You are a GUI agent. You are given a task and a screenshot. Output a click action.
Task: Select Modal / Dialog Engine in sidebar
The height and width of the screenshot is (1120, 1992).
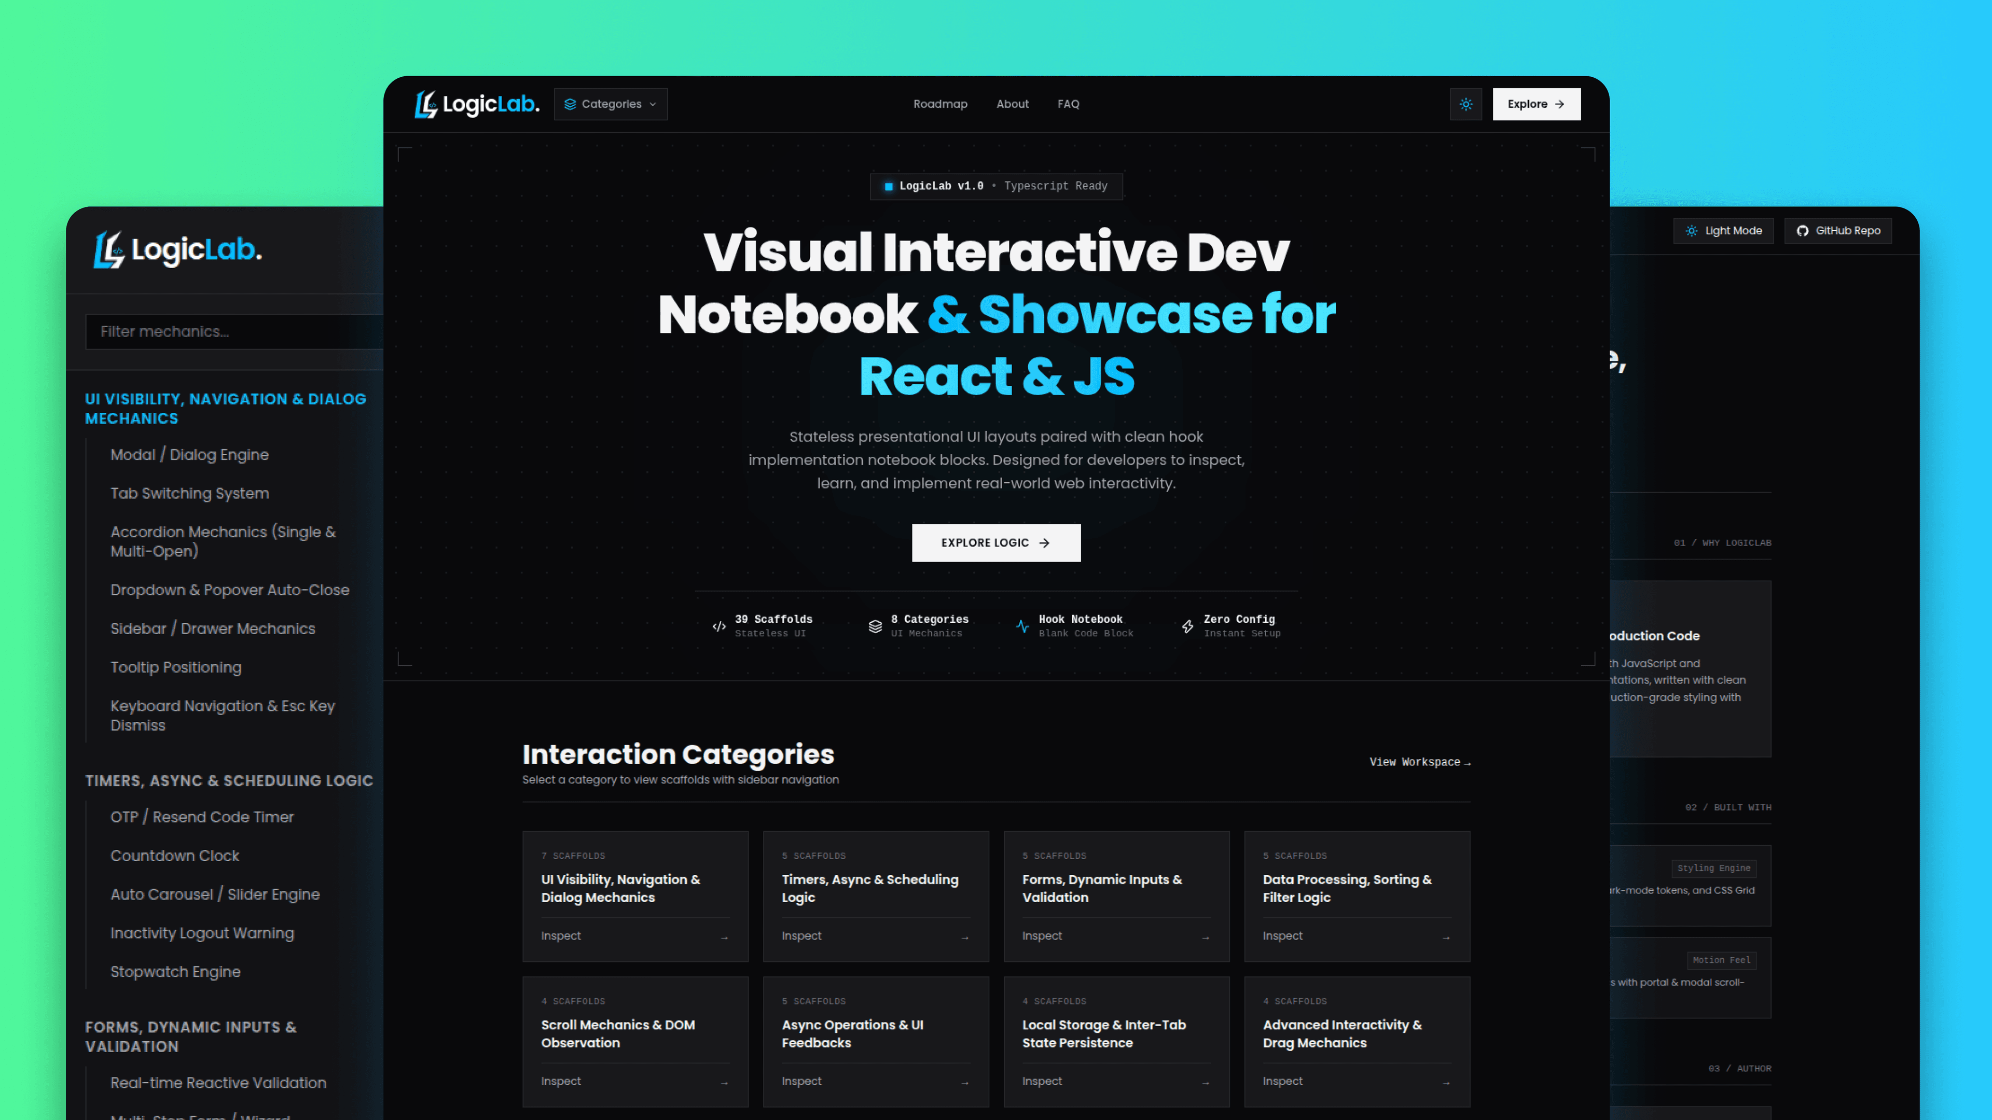[189, 455]
